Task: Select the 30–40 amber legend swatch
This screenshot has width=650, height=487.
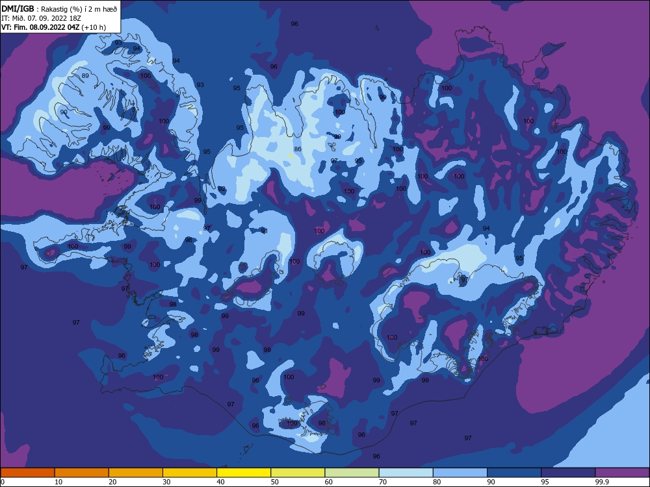Action: [190, 473]
